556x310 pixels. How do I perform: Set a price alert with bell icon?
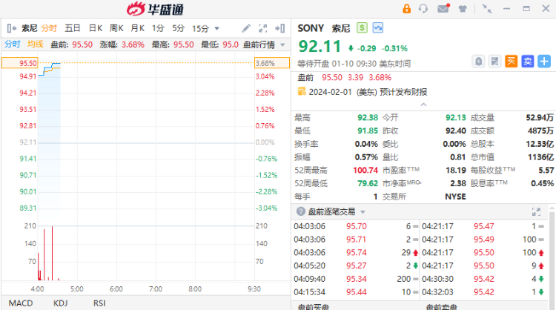pos(479,62)
